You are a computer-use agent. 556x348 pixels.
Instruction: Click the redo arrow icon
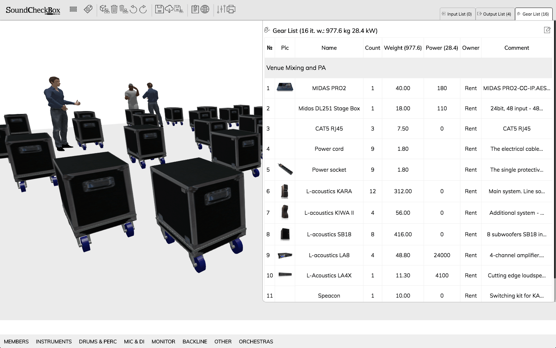143,9
